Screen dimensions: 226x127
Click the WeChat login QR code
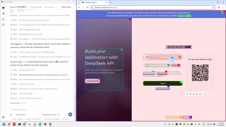[x=200, y=73]
